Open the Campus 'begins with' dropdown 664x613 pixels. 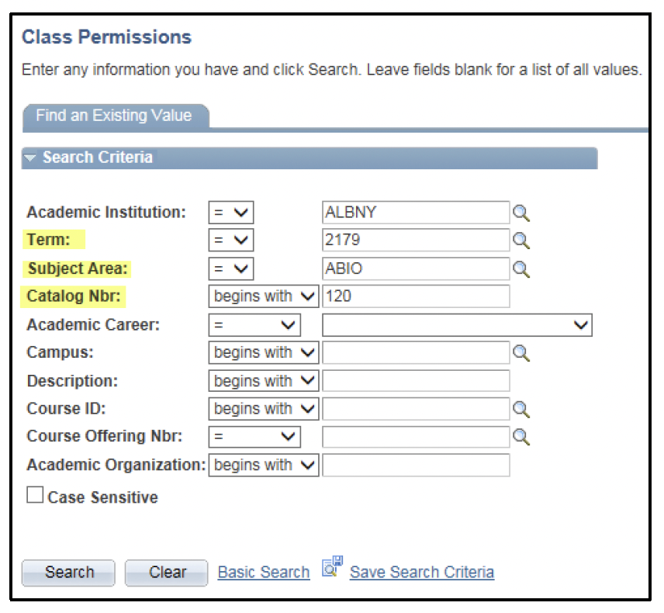(x=263, y=352)
